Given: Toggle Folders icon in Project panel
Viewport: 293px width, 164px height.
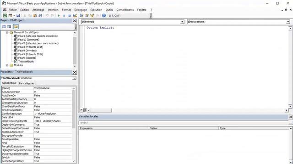Looking at the screenshot, I should point(16,27).
